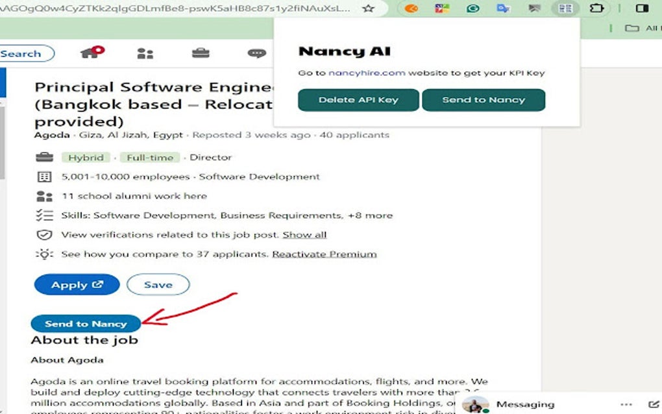Click the Apply button on job posting
The image size is (662, 414).
coord(76,284)
